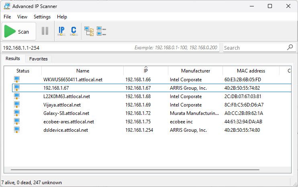
Task: Start the network scan with Scan button
Action: tap(18, 32)
